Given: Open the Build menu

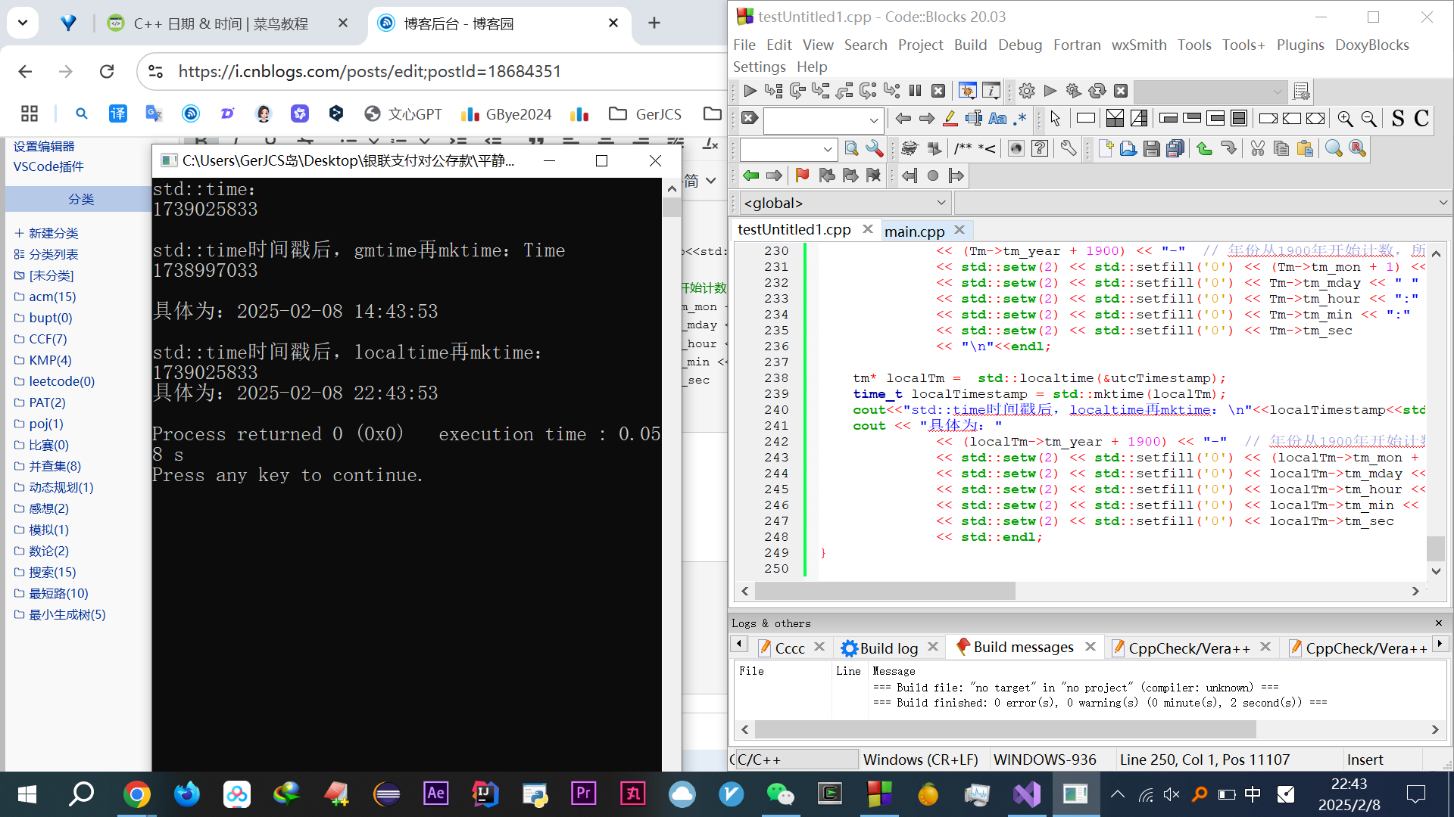Looking at the screenshot, I should pos(969,45).
